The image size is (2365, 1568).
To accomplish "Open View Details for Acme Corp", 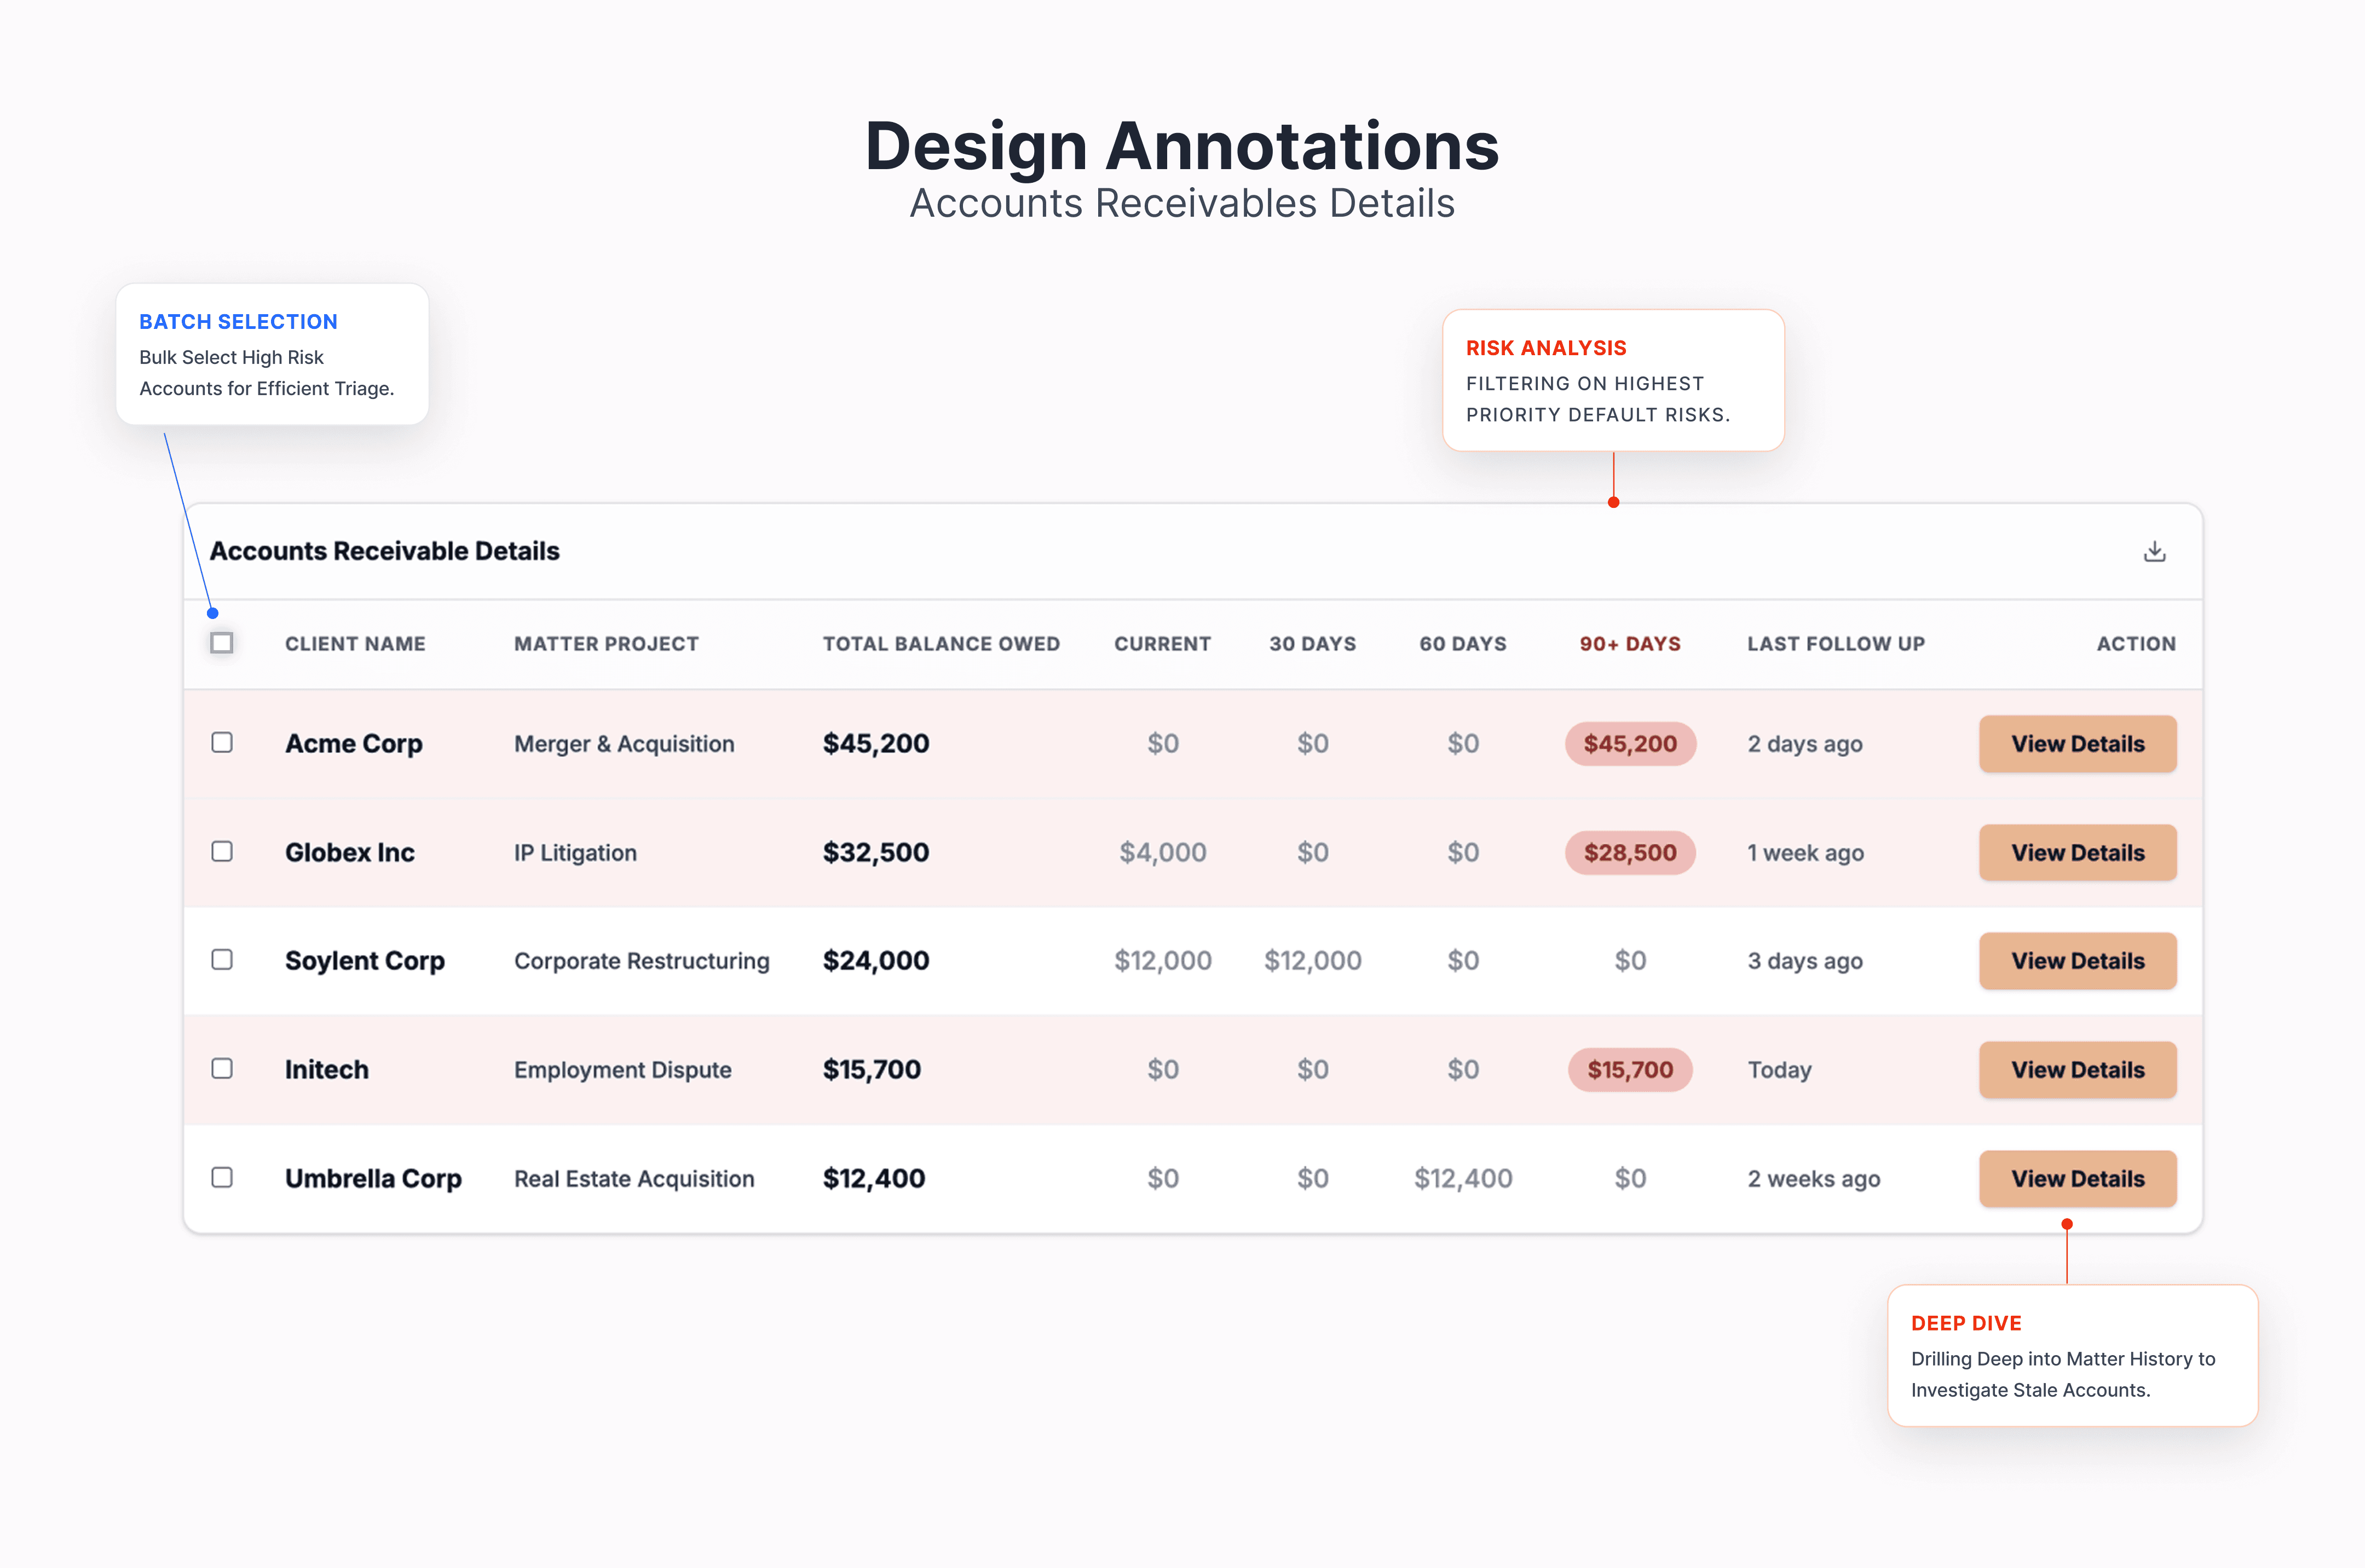I will click(2077, 744).
